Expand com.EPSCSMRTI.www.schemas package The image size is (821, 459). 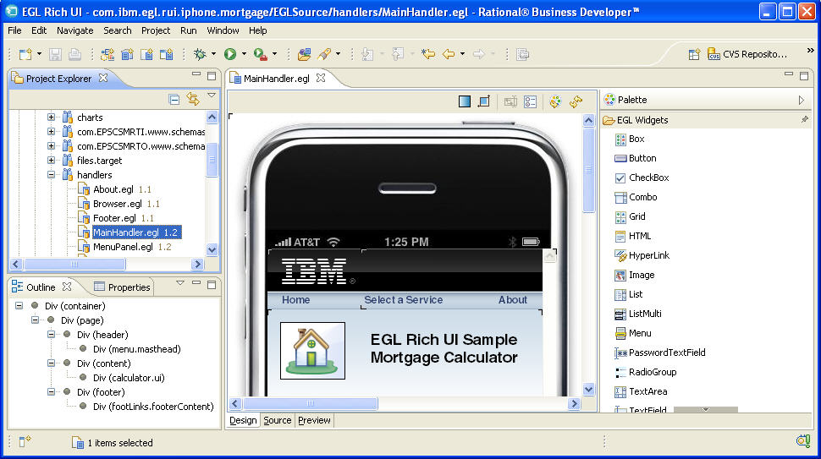pyautogui.click(x=52, y=132)
